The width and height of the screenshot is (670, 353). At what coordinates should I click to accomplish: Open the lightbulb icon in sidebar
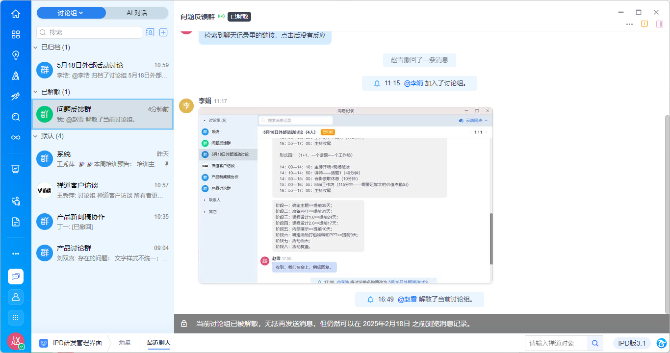[x=16, y=55]
